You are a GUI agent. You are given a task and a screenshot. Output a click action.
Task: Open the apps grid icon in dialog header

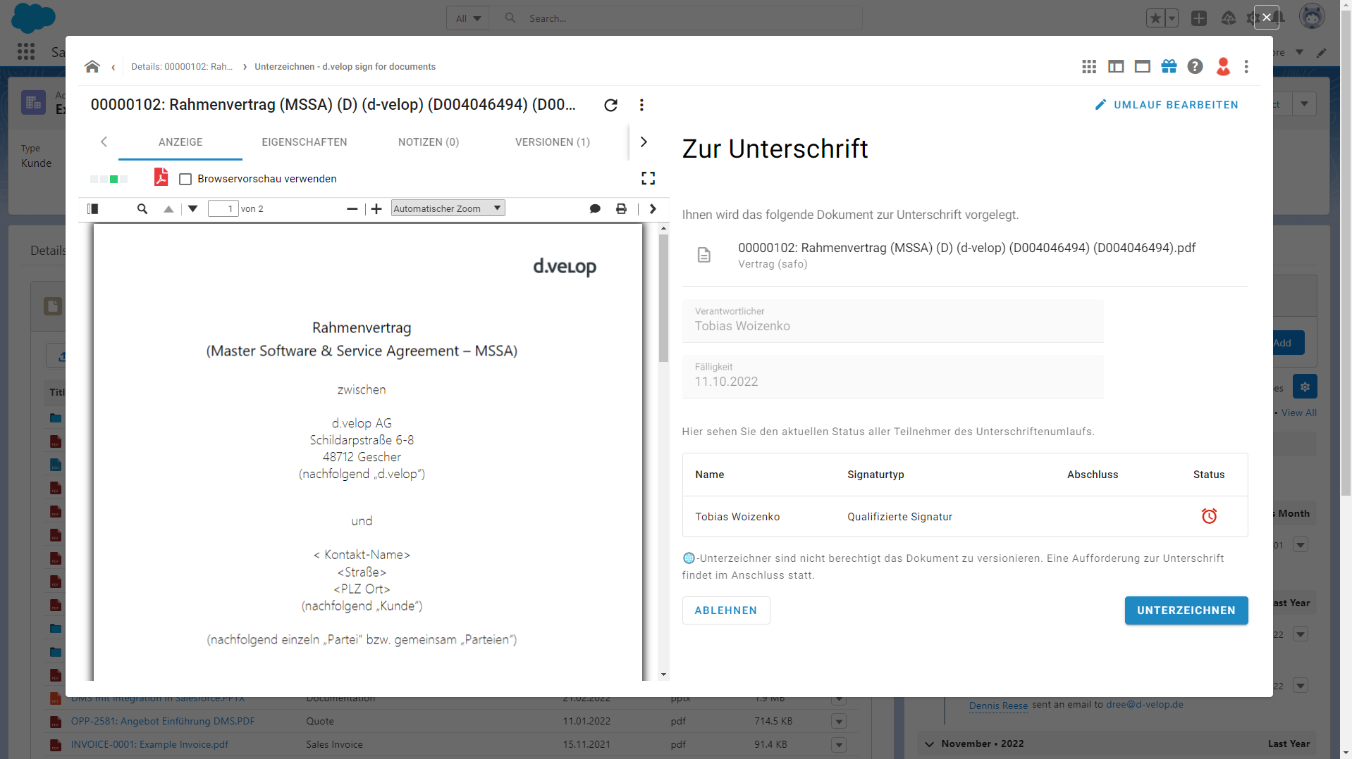click(1089, 66)
